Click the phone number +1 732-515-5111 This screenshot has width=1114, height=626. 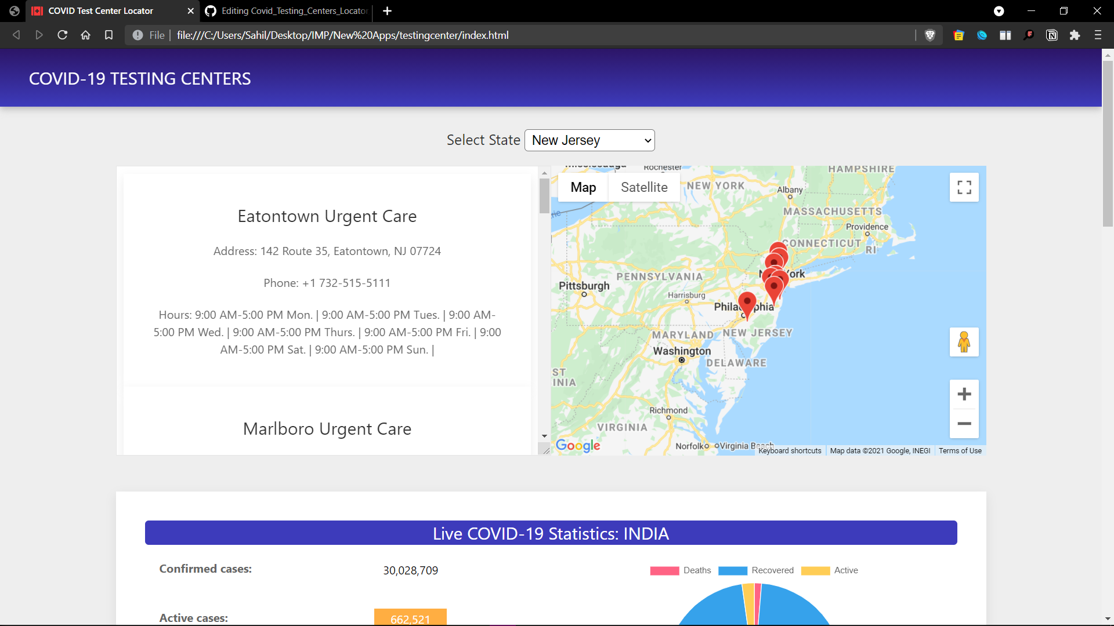346,283
